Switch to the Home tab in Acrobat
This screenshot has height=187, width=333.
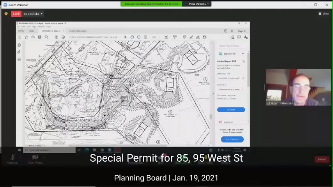21,31
